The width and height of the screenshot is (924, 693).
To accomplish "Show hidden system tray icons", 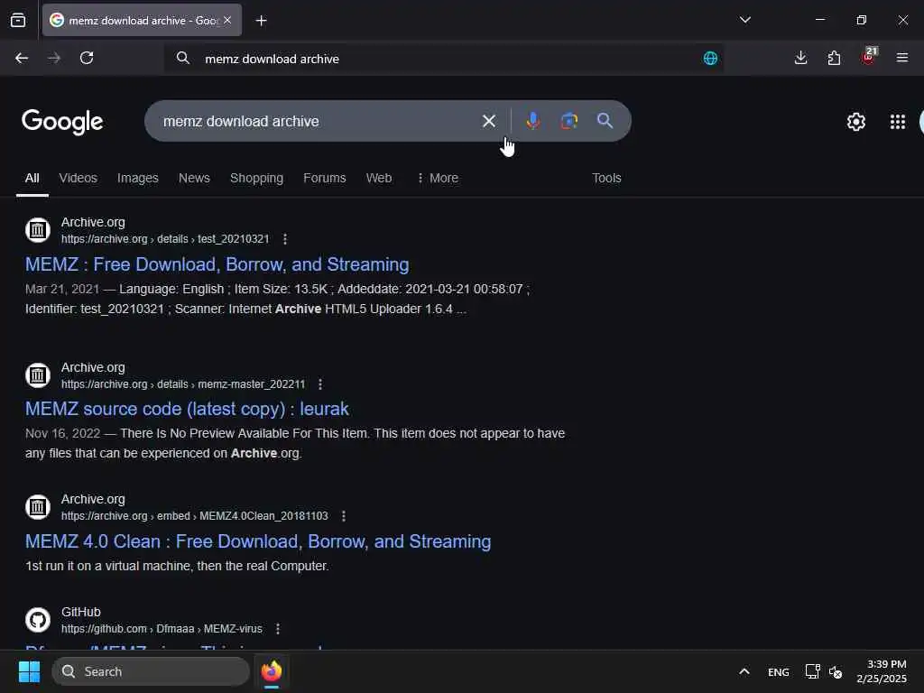I will click(x=744, y=671).
